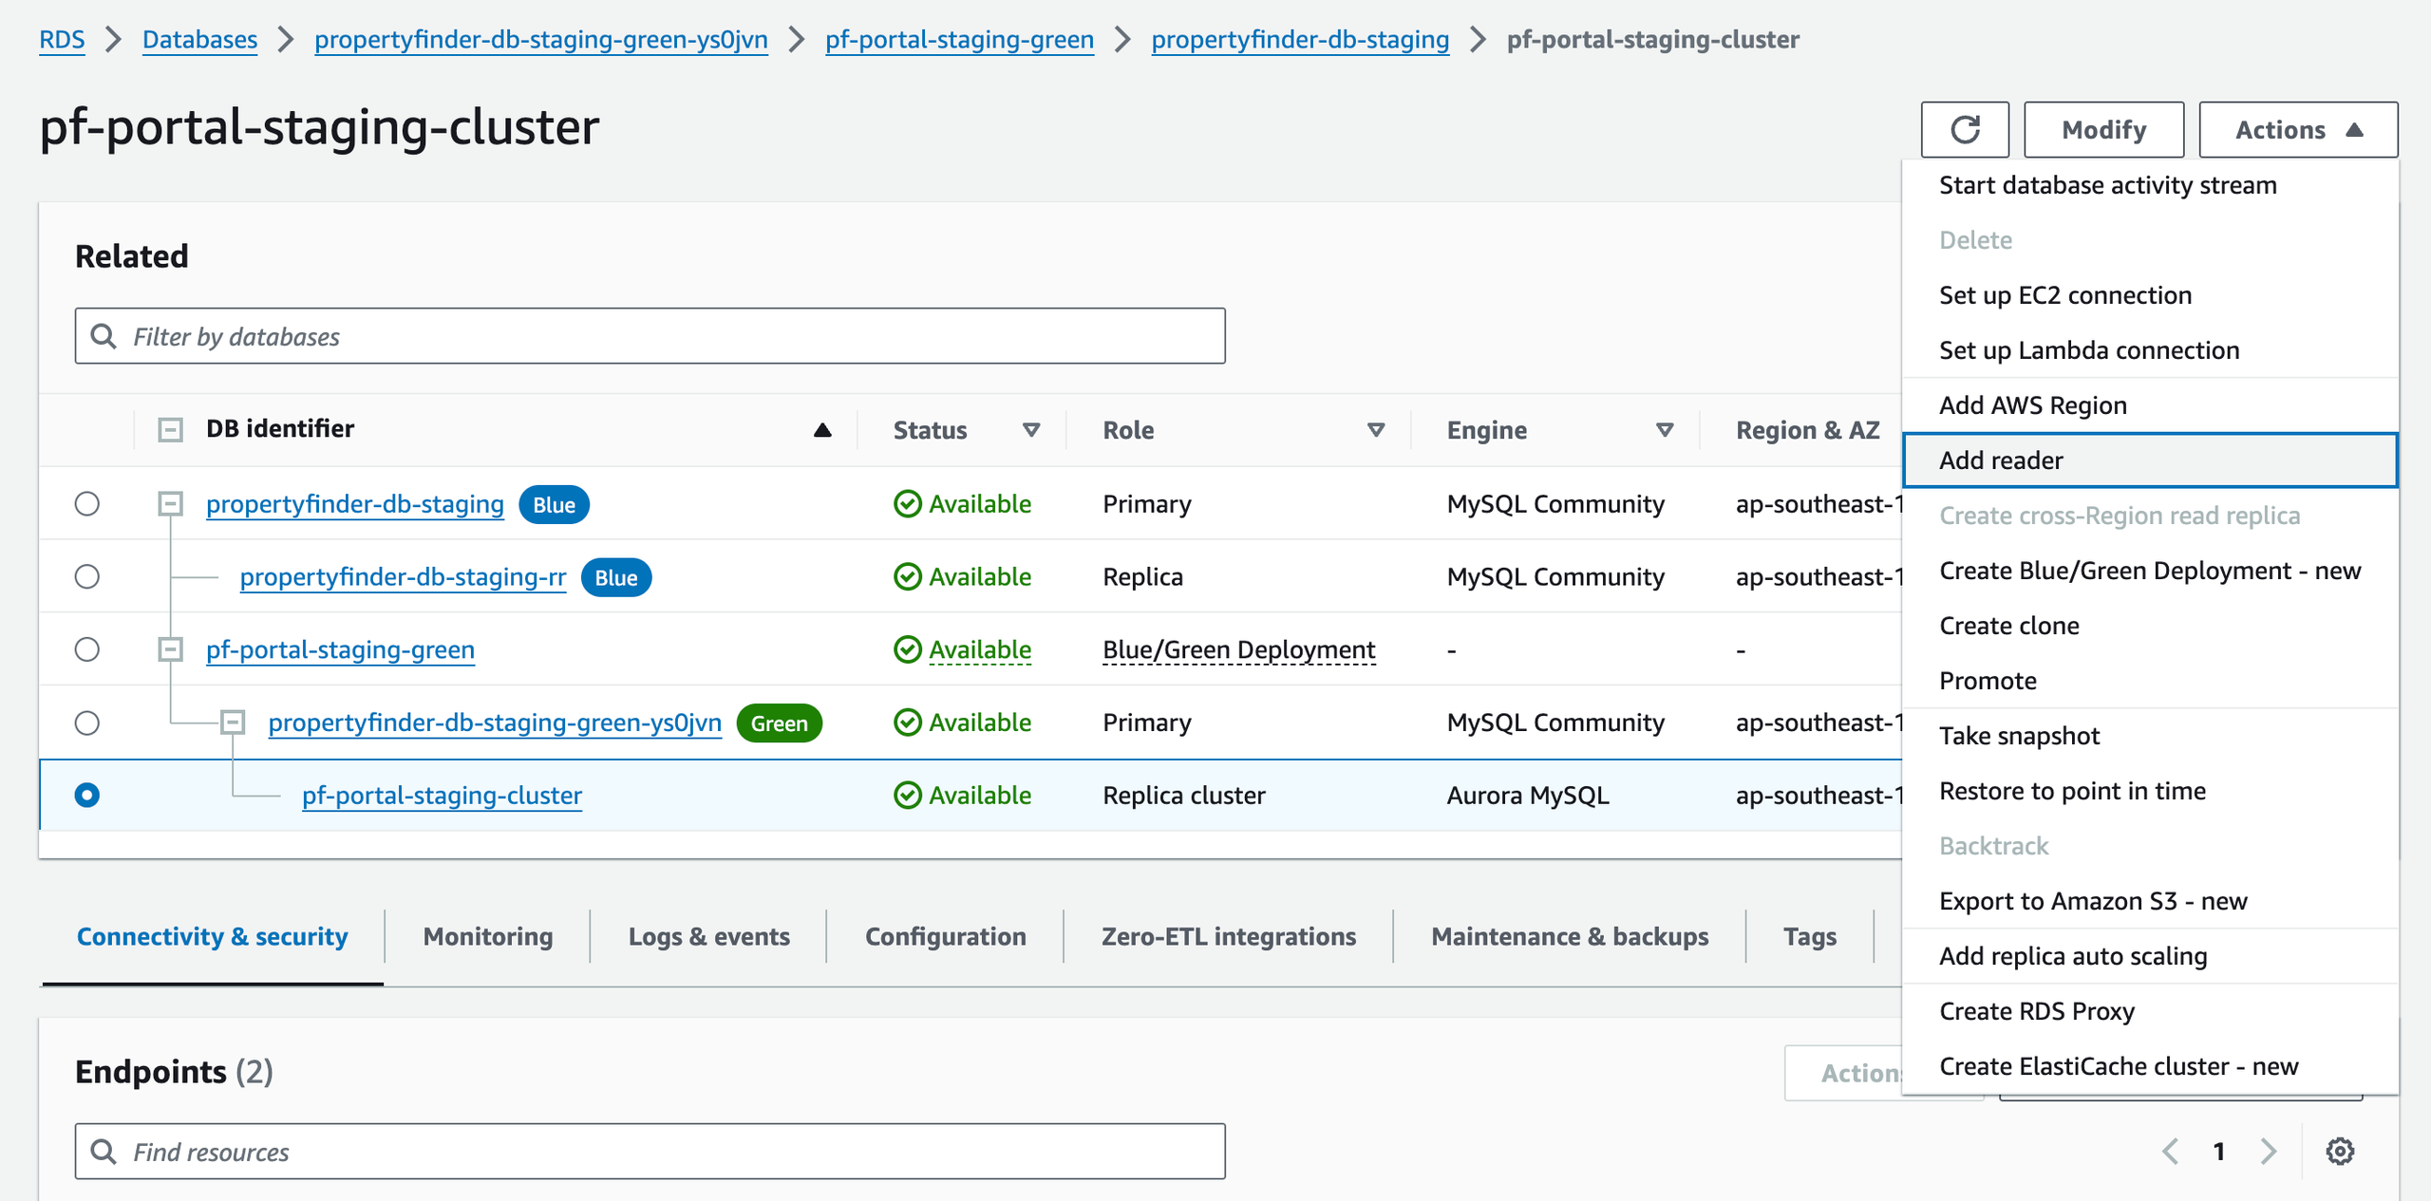Click the Green badge on green-ys0jvn row
Image resolution: width=2431 pixels, height=1201 pixels.
780,722
